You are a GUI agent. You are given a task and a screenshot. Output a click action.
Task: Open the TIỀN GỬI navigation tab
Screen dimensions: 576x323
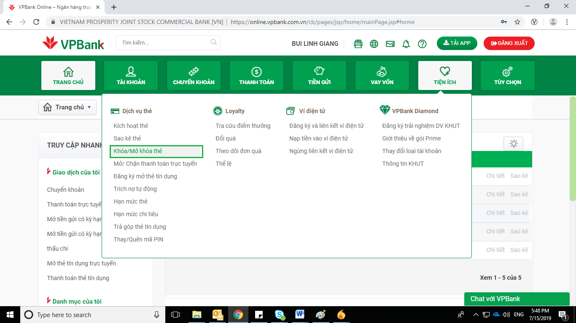pyautogui.click(x=320, y=76)
